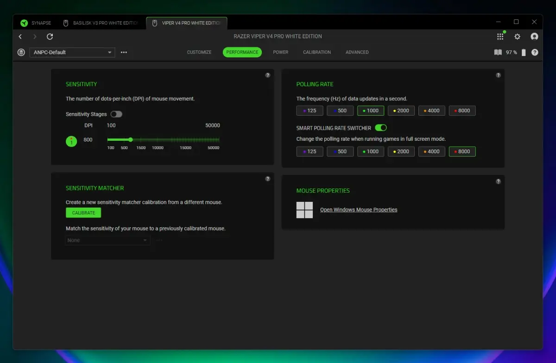Image resolution: width=556 pixels, height=363 pixels.
Task: Open the modules grid icon
Action: click(500, 37)
